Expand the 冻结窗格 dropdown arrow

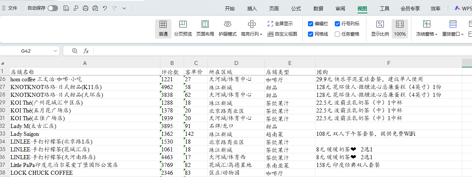[436, 34]
